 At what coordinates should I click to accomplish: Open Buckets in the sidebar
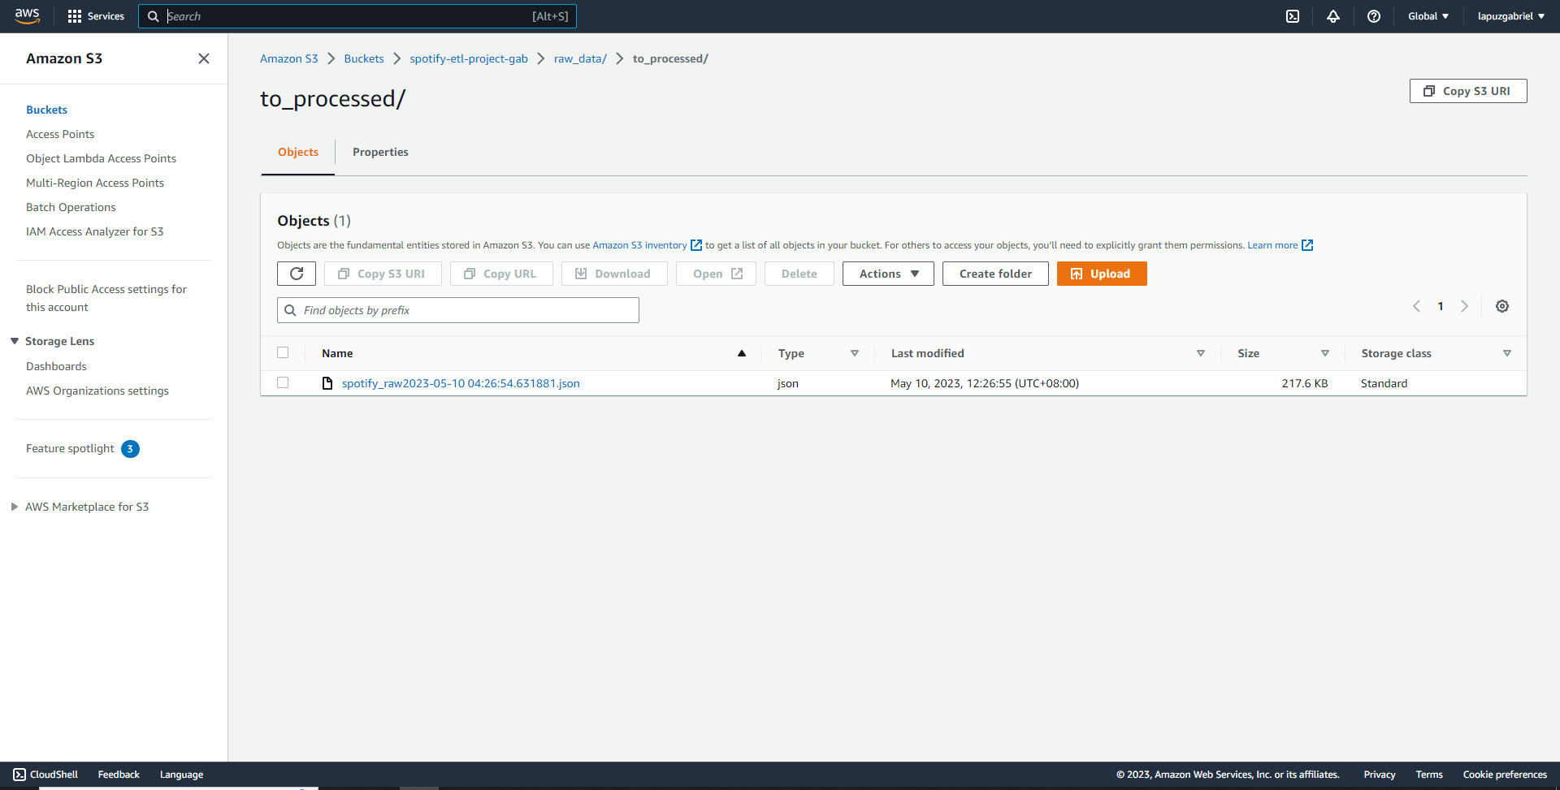(x=46, y=110)
